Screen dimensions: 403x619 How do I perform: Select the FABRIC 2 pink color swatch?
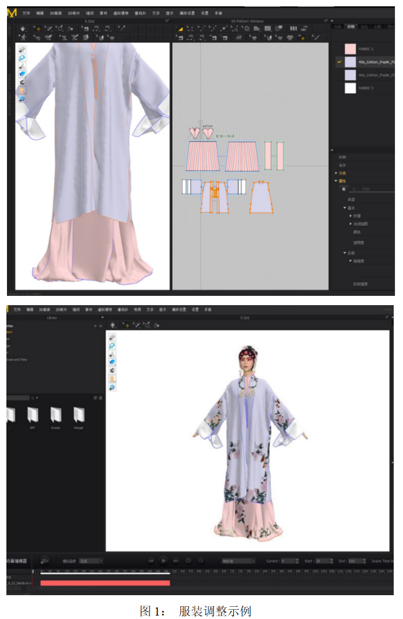point(350,49)
